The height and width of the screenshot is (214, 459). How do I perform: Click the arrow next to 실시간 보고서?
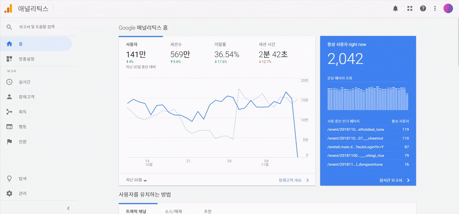click(x=408, y=180)
